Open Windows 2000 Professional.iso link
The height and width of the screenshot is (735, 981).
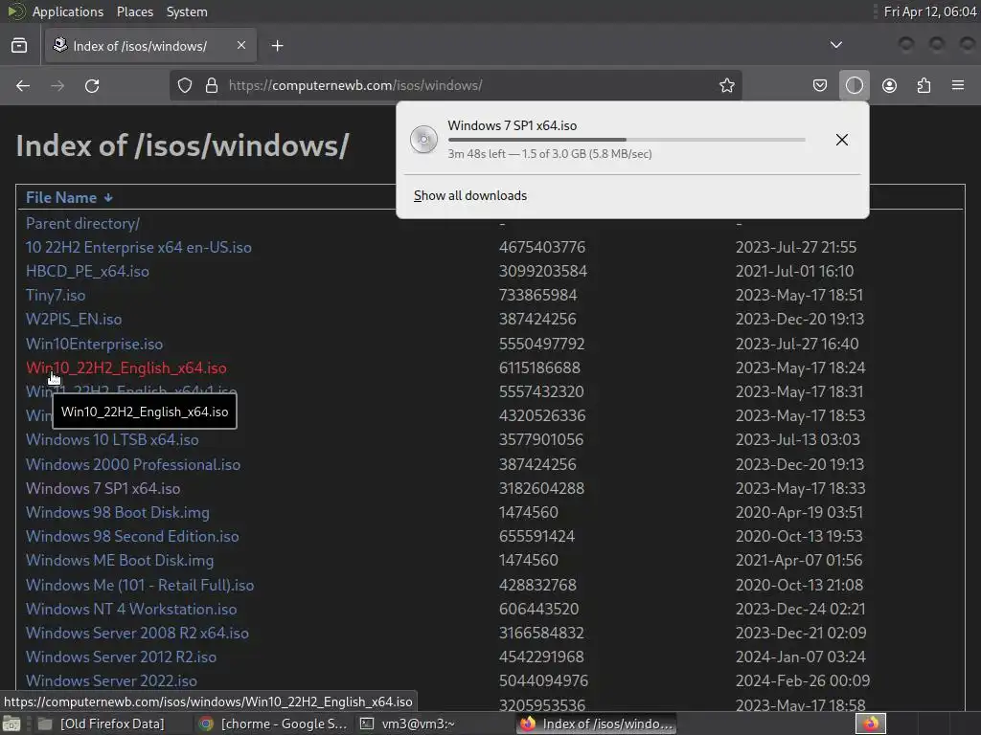pos(132,464)
